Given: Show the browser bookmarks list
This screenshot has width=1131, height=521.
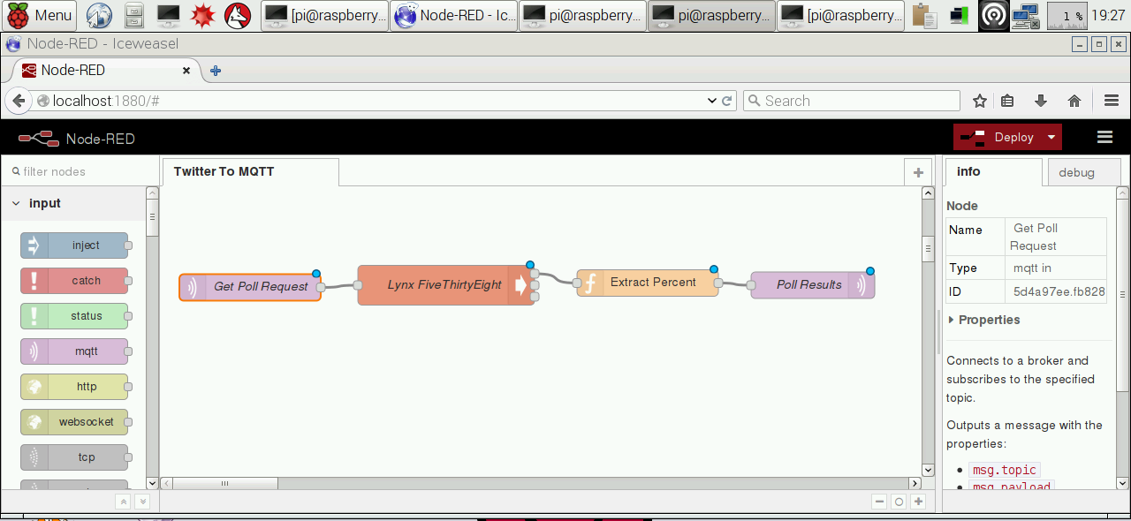Looking at the screenshot, I should tap(1007, 101).
